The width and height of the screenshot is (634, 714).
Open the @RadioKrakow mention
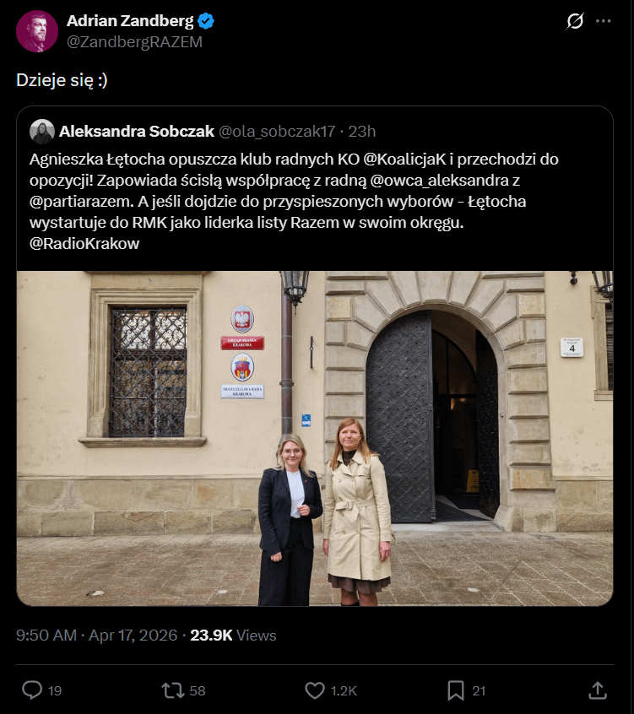tap(84, 244)
